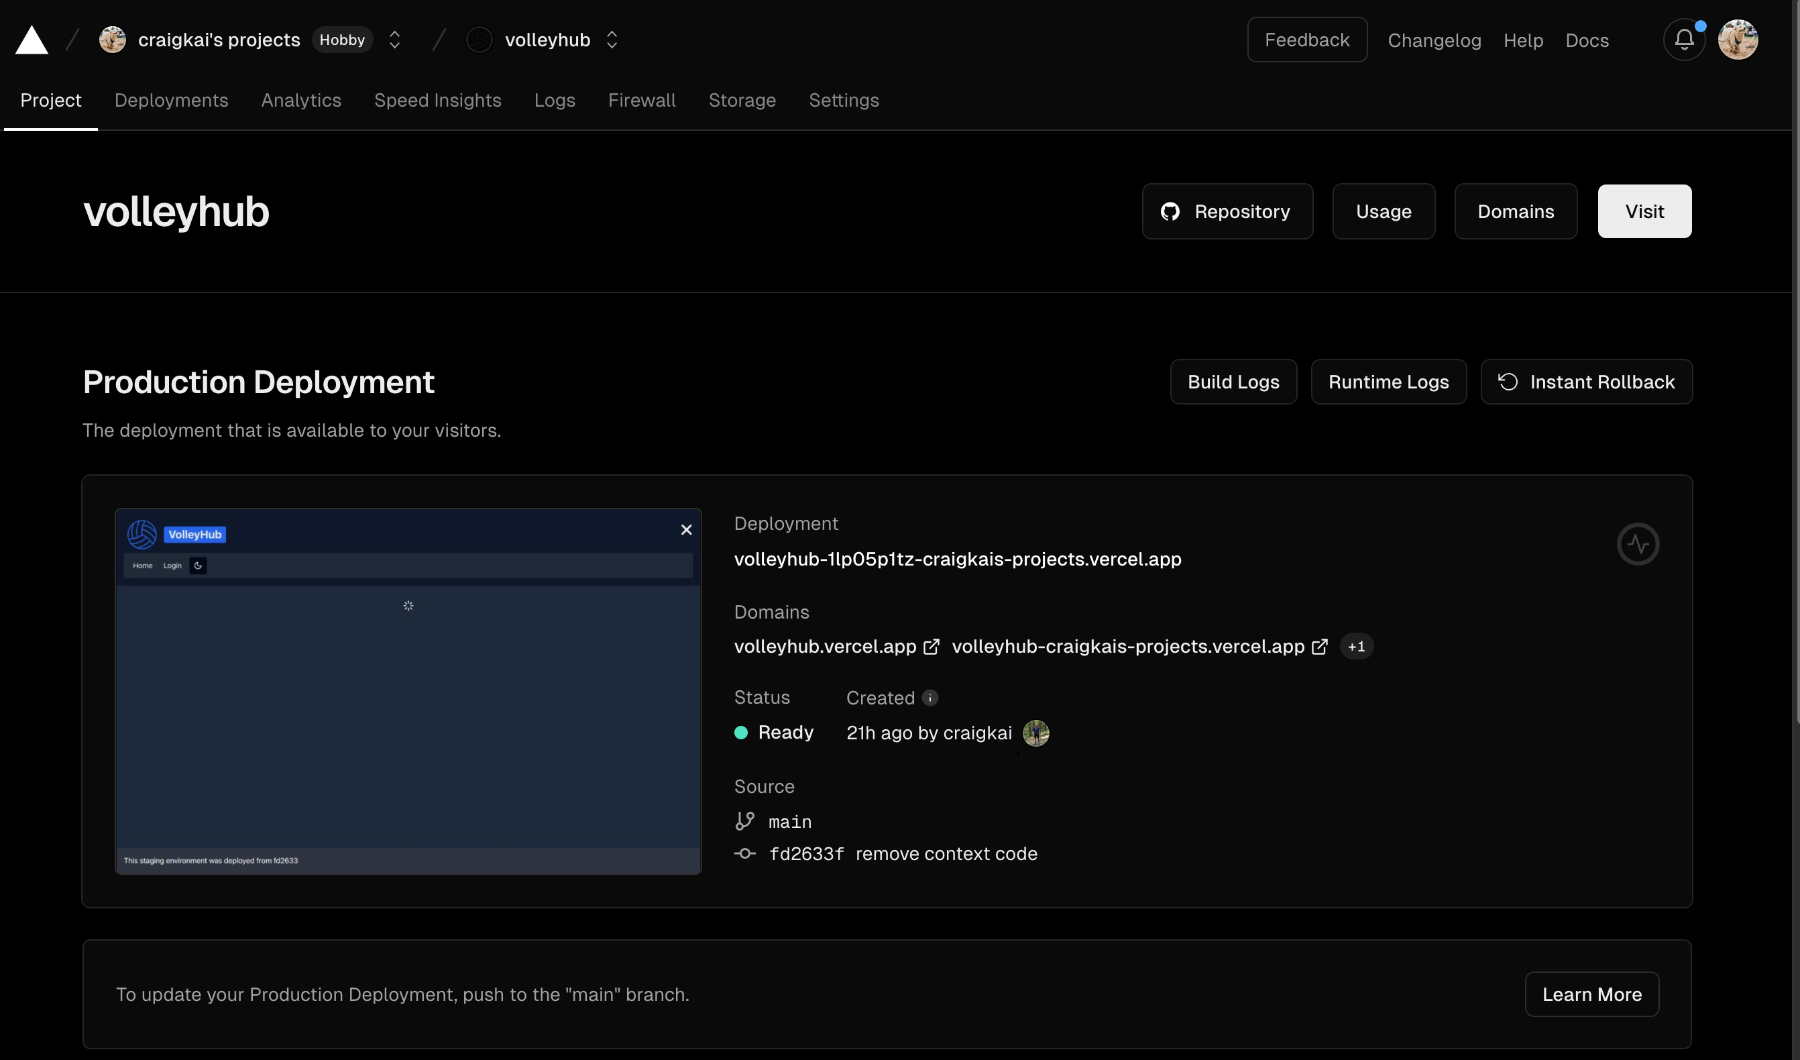Switch to the Deployments tab
The height and width of the screenshot is (1060, 1800).
point(172,101)
